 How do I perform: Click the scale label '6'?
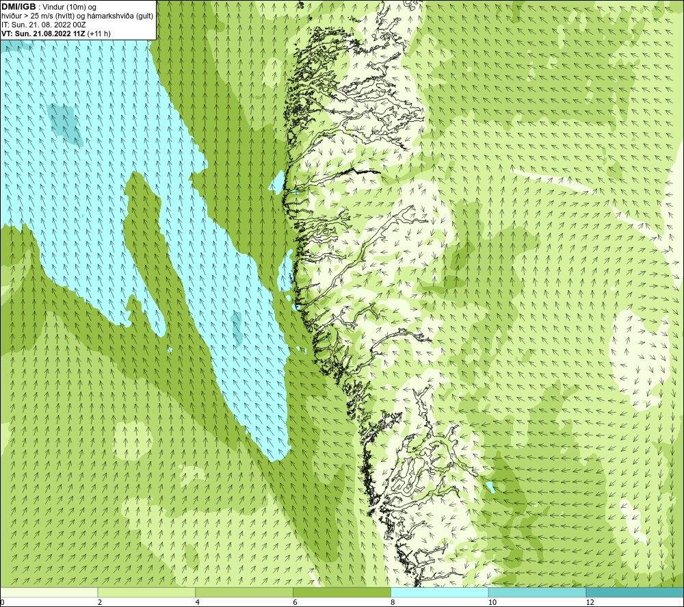(295, 602)
